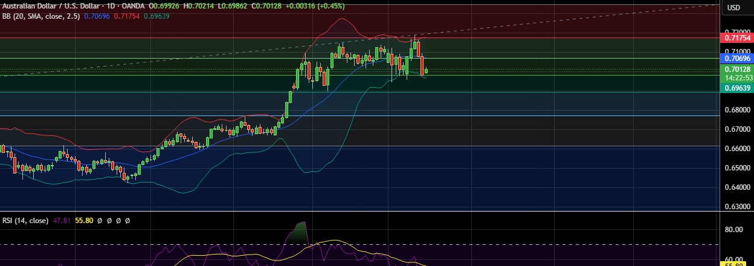Viewport: 754px width, 266px height.
Task: Click the yellow 55.80 value in RSI legend
Action: [x=84, y=221]
